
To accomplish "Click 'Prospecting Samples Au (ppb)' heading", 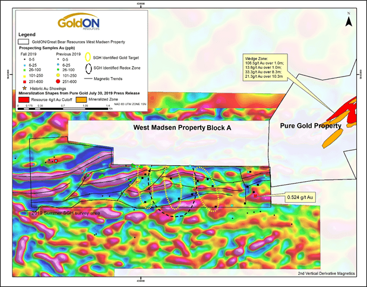I will pyautogui.click(x=47, y=48).
